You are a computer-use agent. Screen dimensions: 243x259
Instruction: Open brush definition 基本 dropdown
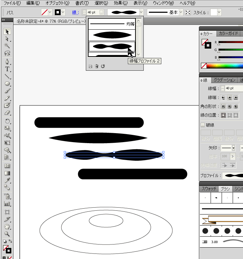coord(181,12)
